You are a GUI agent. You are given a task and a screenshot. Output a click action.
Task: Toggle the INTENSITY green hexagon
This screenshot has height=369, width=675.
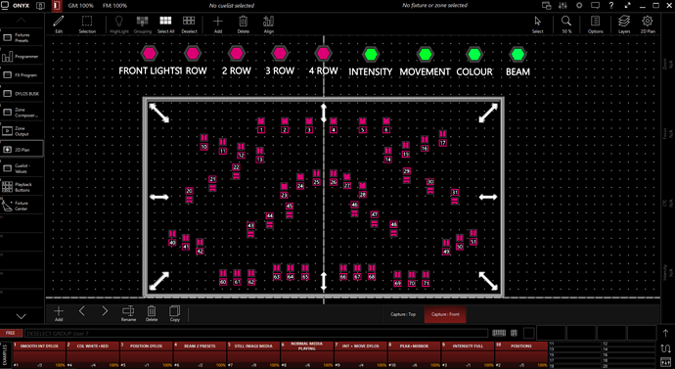coord(370,54)
